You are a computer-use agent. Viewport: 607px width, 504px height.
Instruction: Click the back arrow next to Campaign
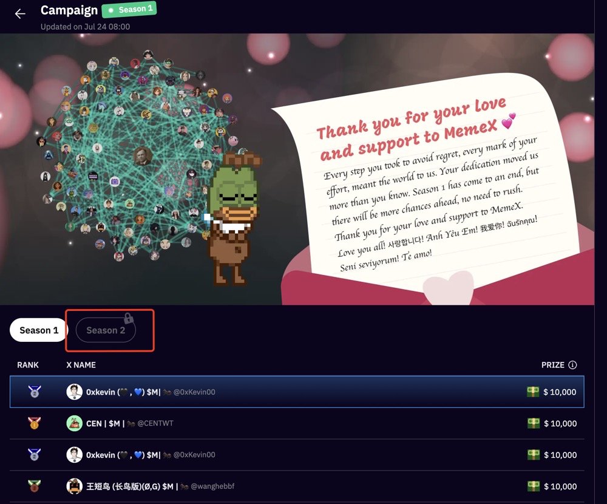[x=20, y=14]
